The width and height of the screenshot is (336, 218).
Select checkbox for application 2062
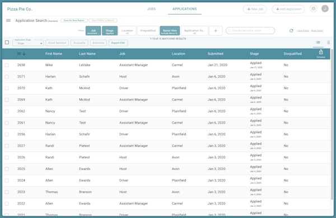coord(7,111)
